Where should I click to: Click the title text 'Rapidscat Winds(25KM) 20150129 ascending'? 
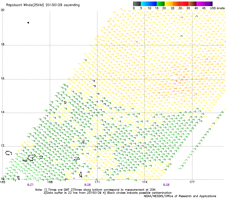coord(43,5)
